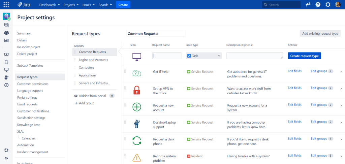Expand the sidebar with double-chevron icon

pos(6,158)
